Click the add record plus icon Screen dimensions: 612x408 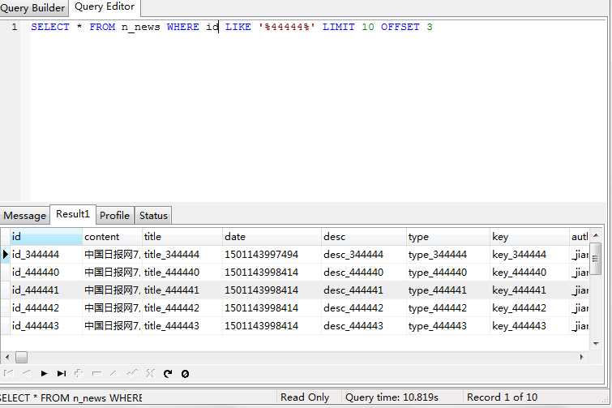point(79,373)
